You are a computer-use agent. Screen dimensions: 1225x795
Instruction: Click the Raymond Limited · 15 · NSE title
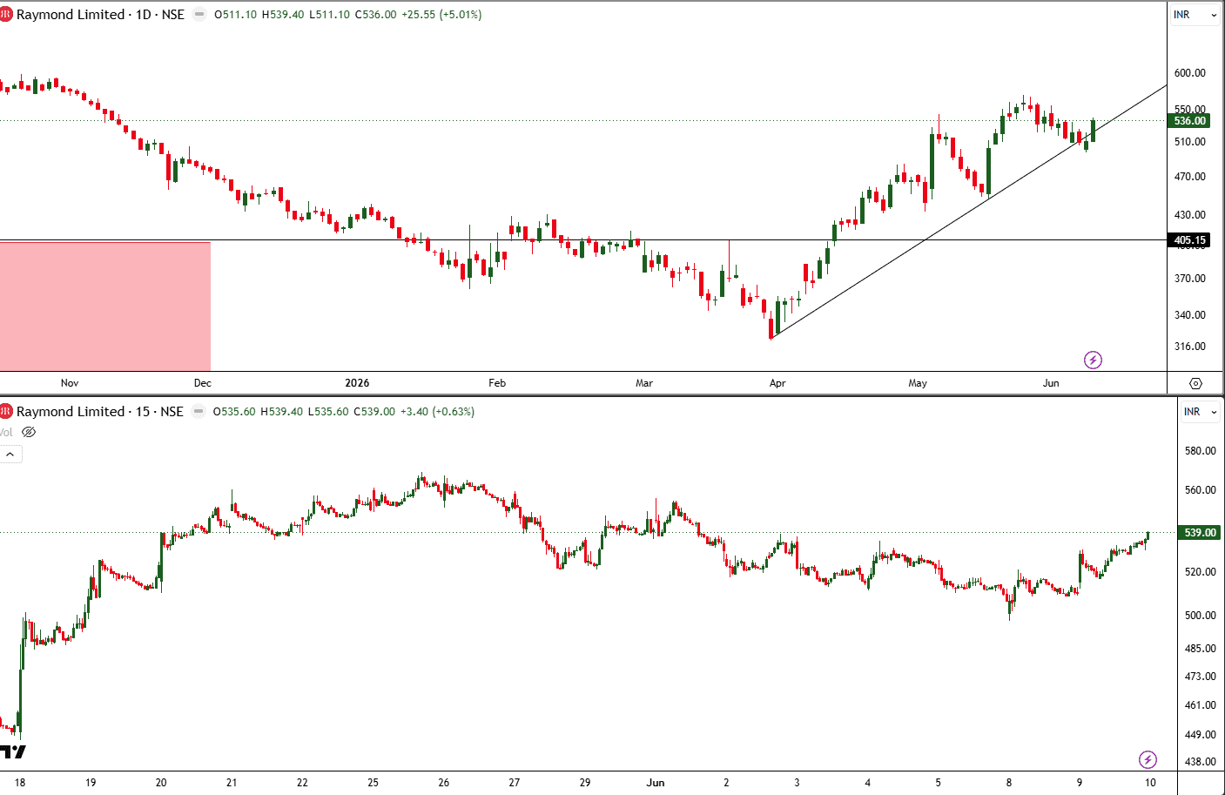pos(100,412)
